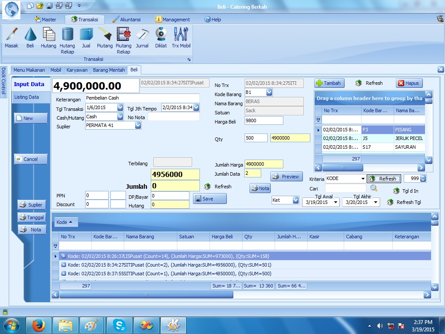Open Firefox from the taskbar

pos(39,325)
